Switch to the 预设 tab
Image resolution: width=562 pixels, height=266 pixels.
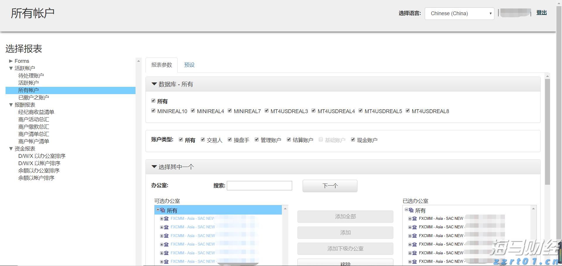[189, 65]
